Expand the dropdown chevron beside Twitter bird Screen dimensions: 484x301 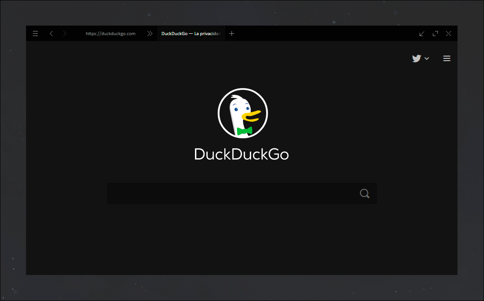pos(426,58)
